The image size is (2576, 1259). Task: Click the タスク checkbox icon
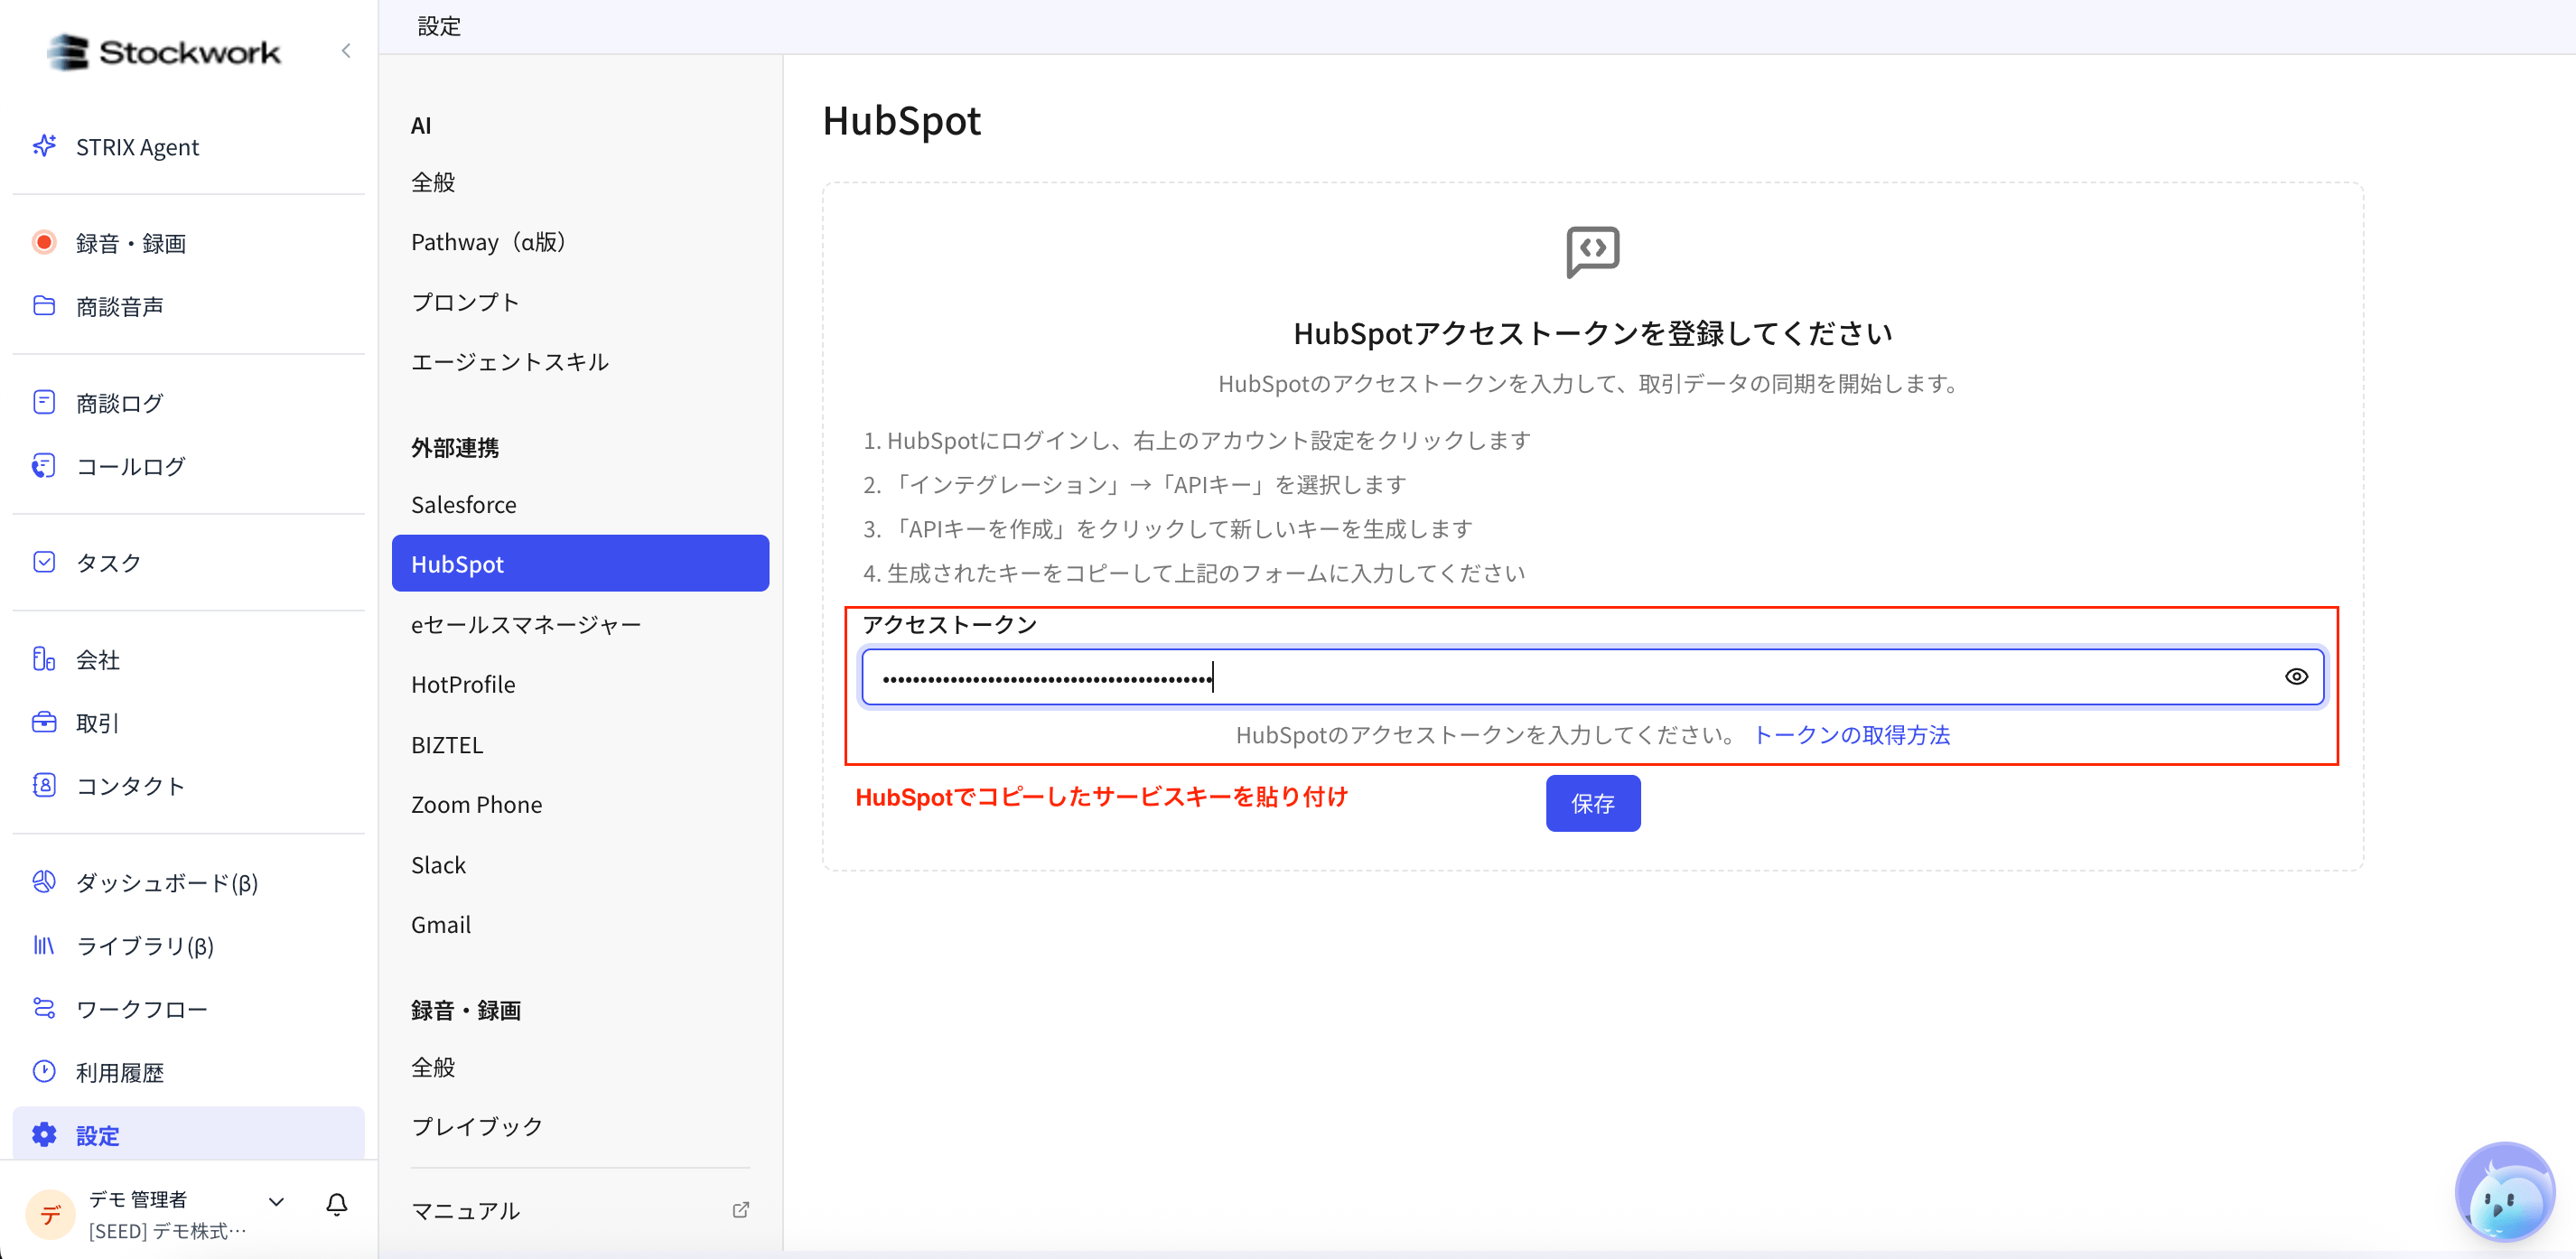(x=44, y=561)
